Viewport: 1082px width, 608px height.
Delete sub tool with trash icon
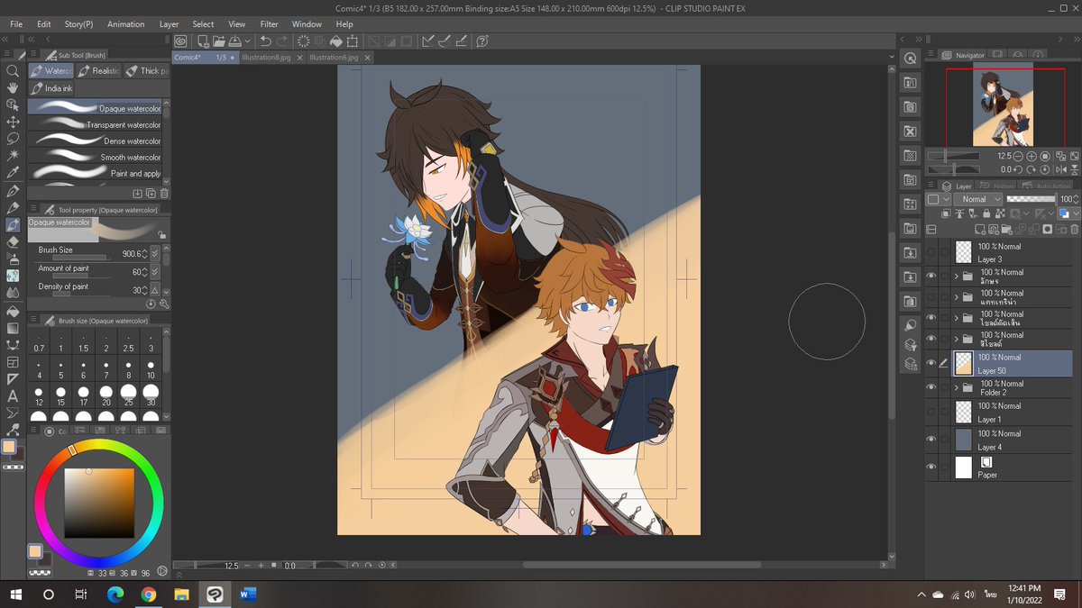click(164, 193)
